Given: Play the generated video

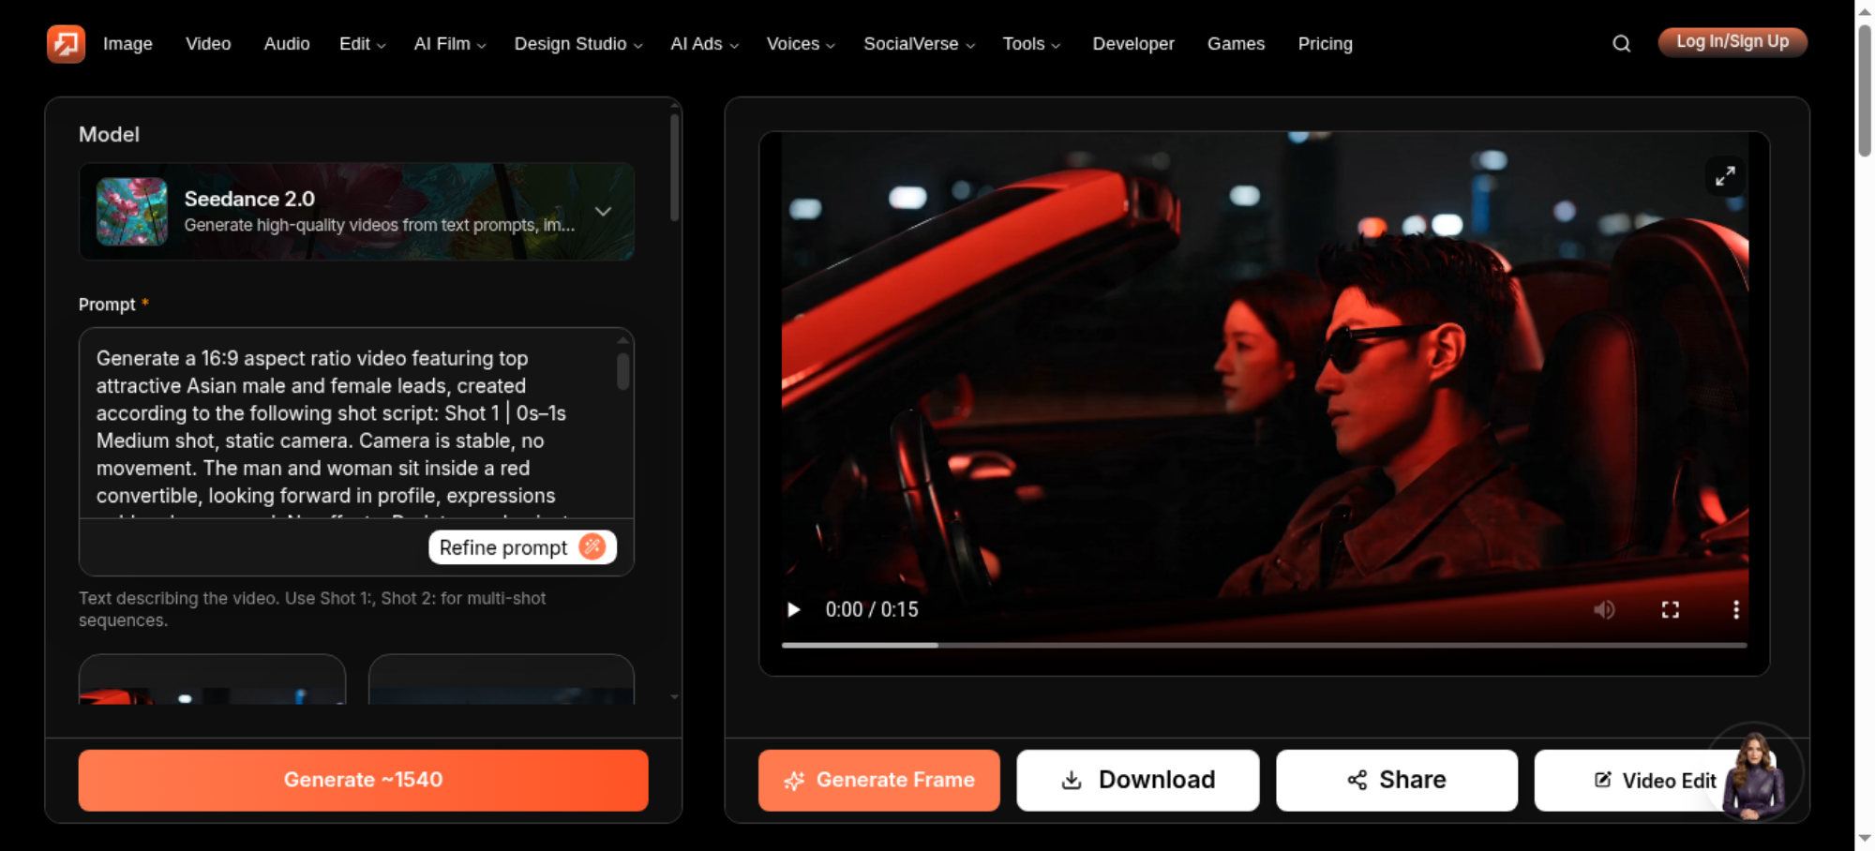Looking at the screenshot, I should pyautogui.click(x=793, y=610).
